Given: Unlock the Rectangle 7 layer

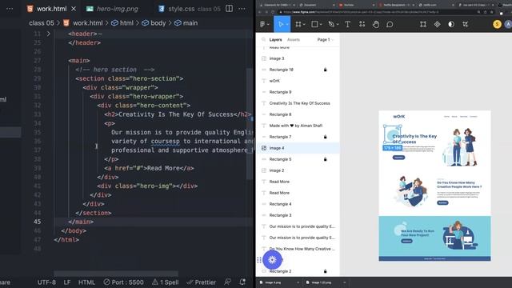Looking at the screenshot, I should point(326,137).
